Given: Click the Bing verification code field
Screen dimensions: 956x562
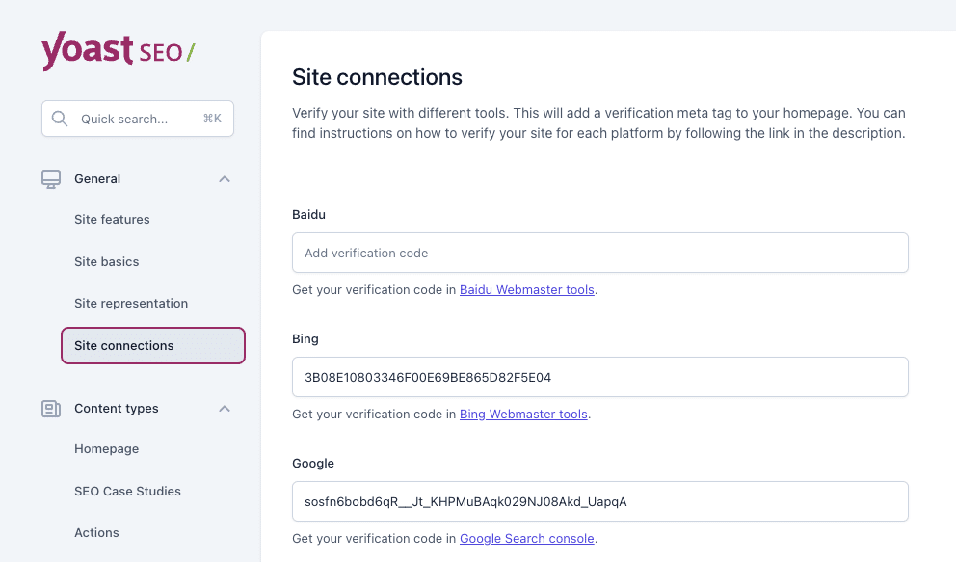Looking at the screenshot, I should [599, 377].
